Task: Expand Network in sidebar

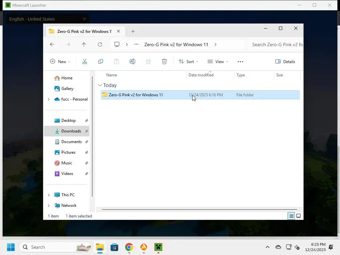Action: [x=49, y=206]
